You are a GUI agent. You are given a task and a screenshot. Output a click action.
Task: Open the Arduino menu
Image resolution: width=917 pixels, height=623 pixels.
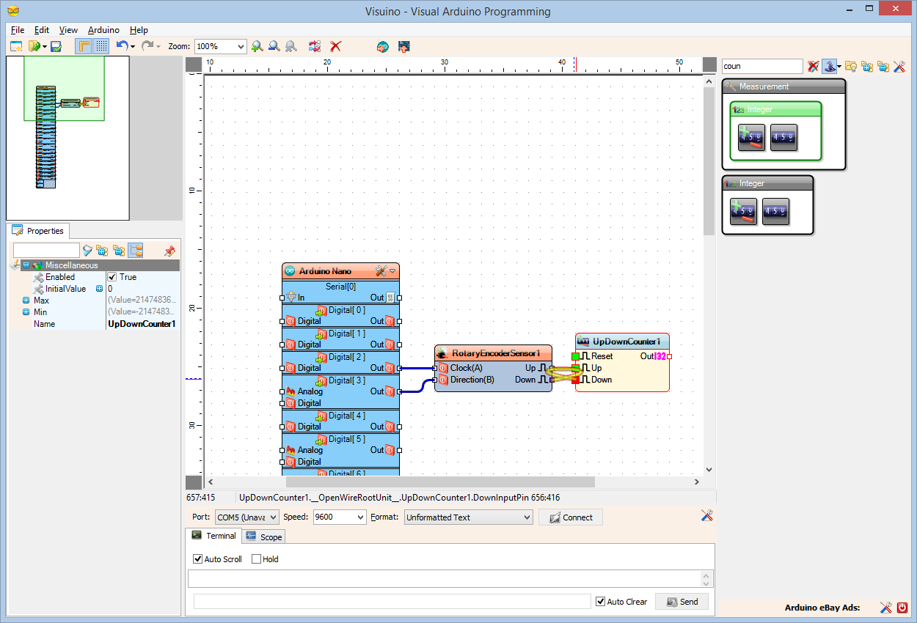click(x=103, y=30)
